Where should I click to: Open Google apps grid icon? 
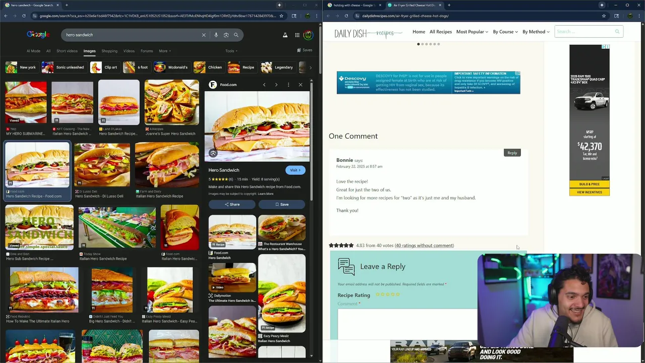[x=297, y=35]
